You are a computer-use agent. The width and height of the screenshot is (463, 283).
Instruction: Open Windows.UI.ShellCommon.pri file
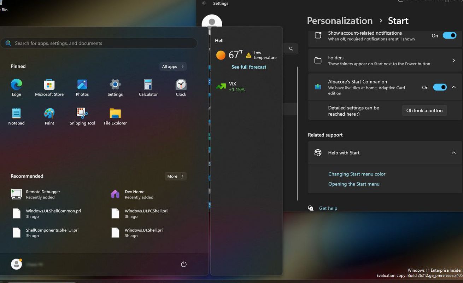click(x=46, y=213)
